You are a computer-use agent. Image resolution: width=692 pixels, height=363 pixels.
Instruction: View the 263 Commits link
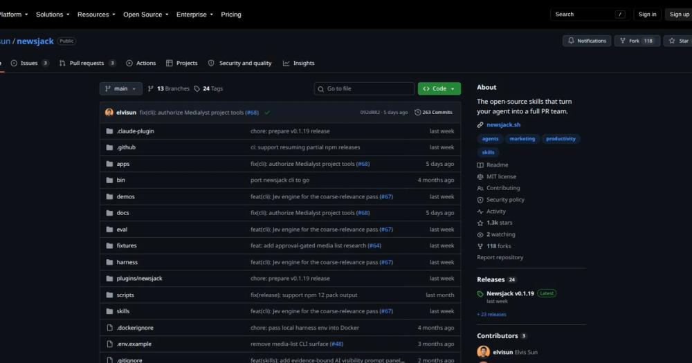point(433,113)
